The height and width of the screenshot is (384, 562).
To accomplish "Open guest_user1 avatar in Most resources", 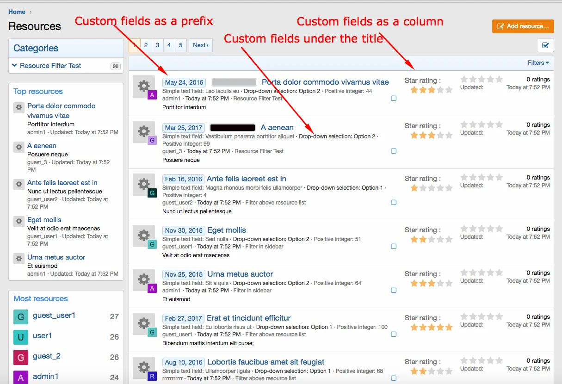I will pyautogui.click(x=21, y=317).
